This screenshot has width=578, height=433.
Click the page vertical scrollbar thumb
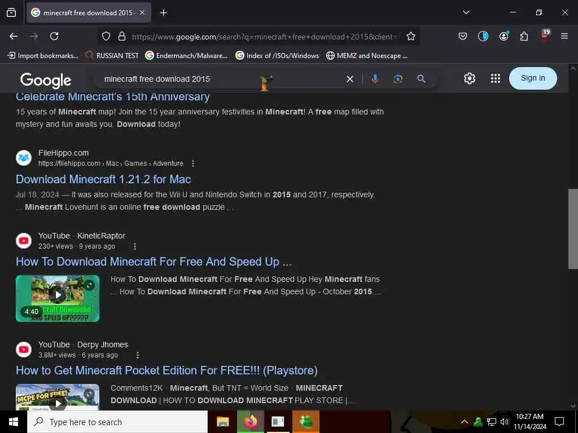tap(573, 229)
